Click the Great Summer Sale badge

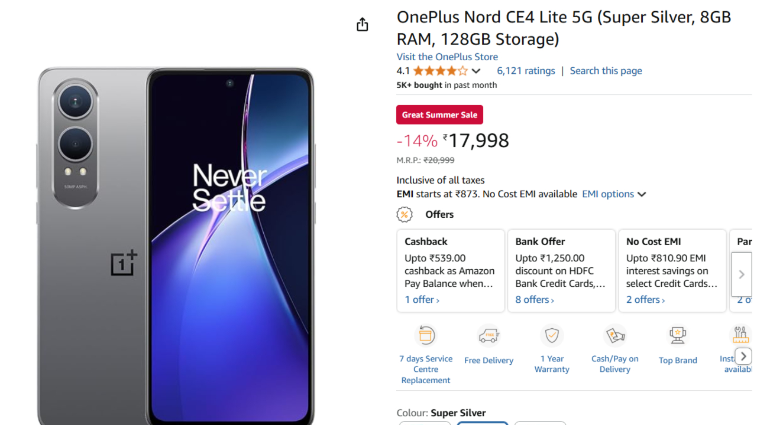(439, 115)
